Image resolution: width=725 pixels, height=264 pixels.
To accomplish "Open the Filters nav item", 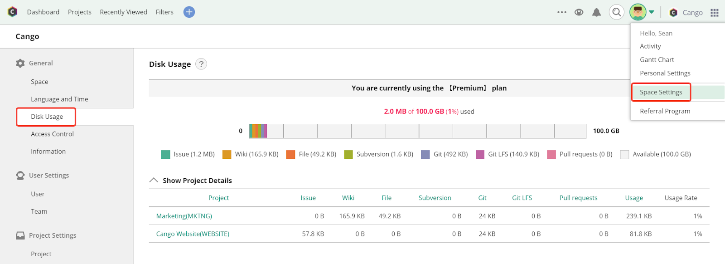I will pos(164,12).
